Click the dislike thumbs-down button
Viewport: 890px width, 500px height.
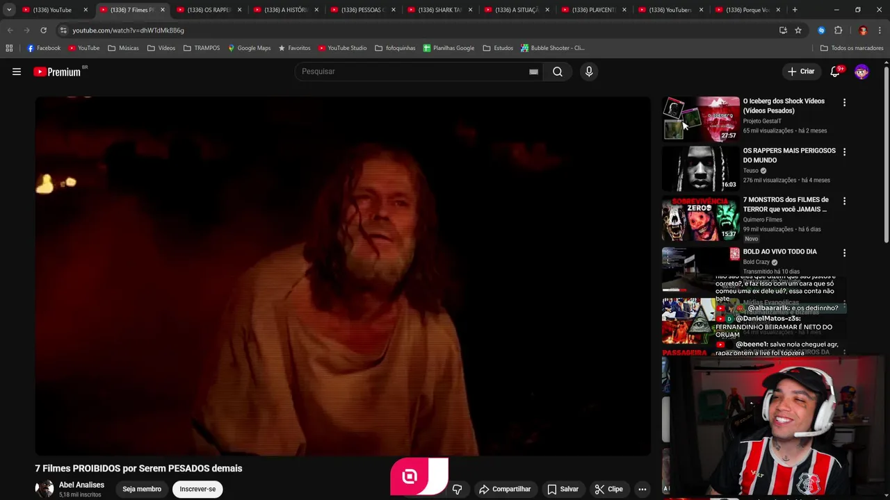[x=457, y=489]
